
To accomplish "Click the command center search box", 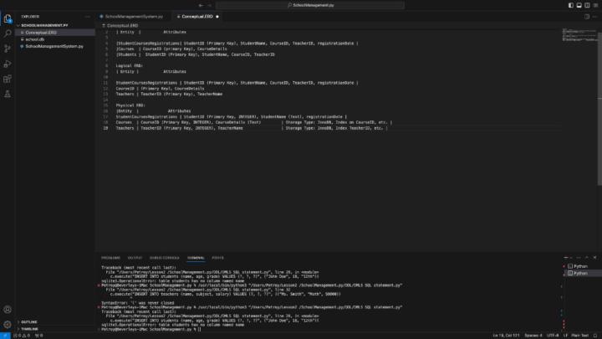I will [301, 5].
